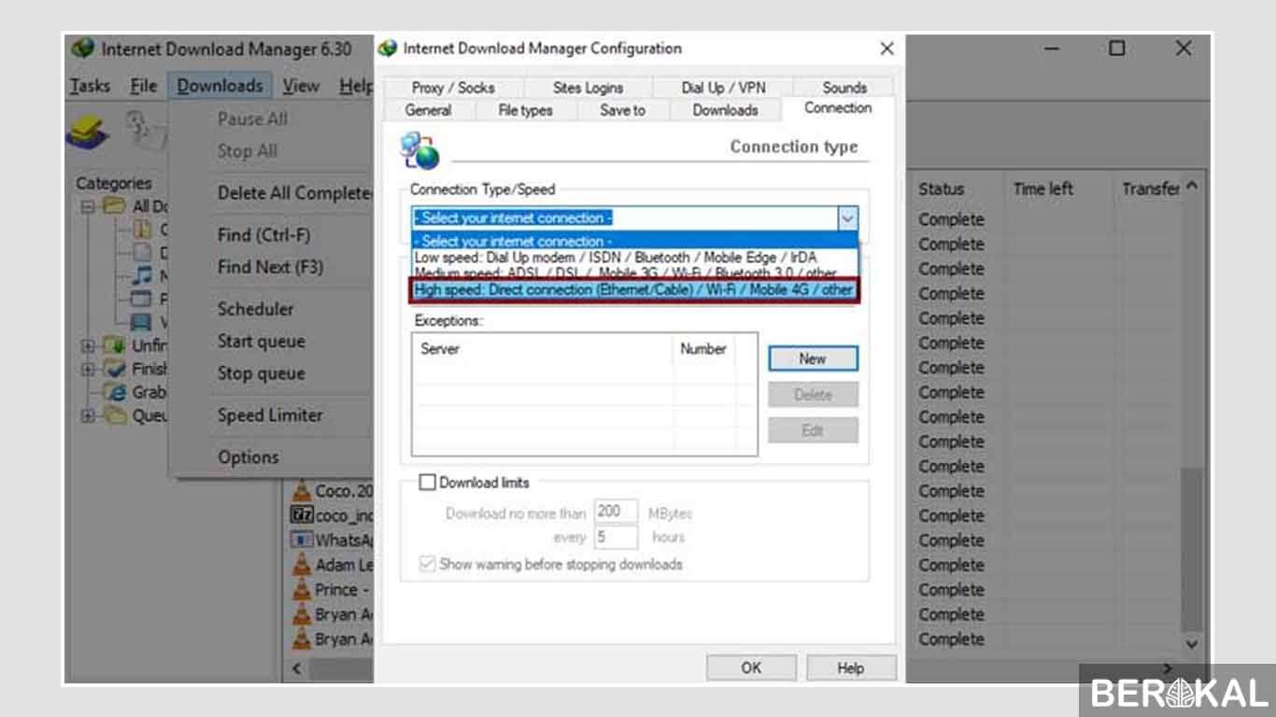The width and height of the screenshot is (1276, 717).
Task: Select the Queues folder icon
Action: (115, 415)
